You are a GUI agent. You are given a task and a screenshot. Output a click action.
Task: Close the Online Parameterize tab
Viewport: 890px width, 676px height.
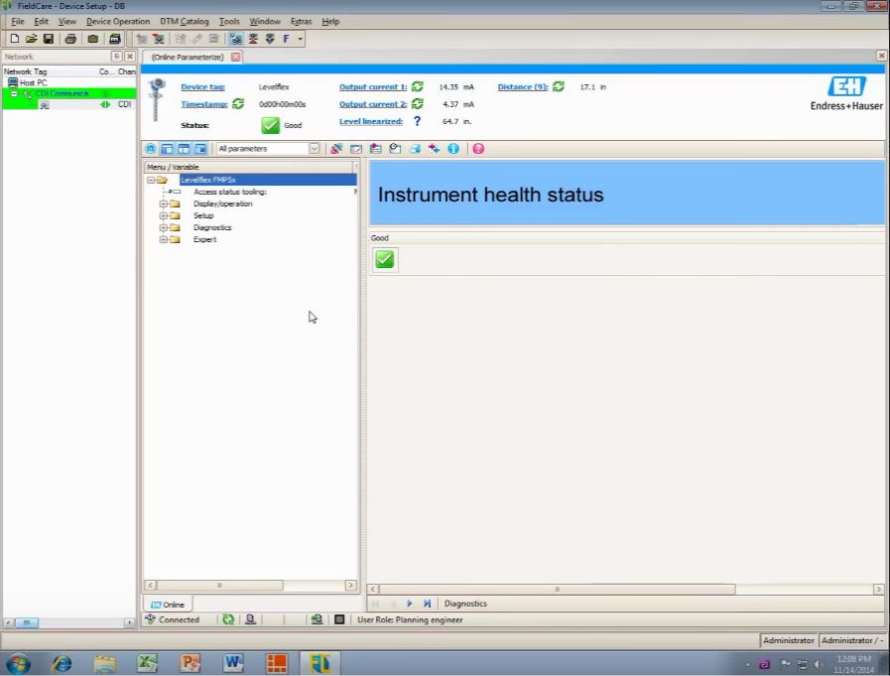click(x=235, y=57)
